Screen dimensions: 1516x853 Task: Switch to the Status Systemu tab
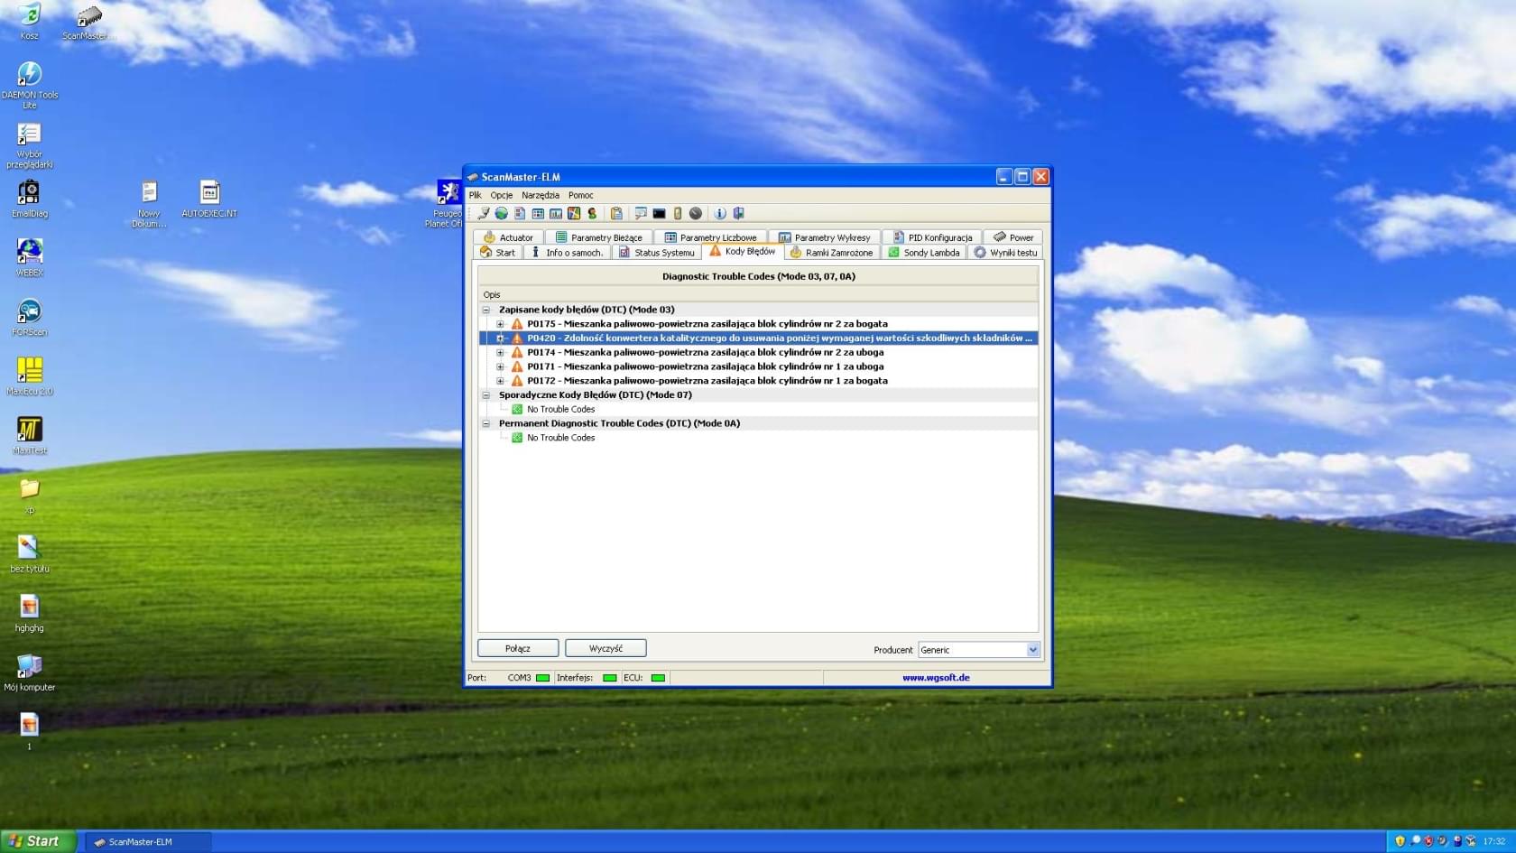657,253
